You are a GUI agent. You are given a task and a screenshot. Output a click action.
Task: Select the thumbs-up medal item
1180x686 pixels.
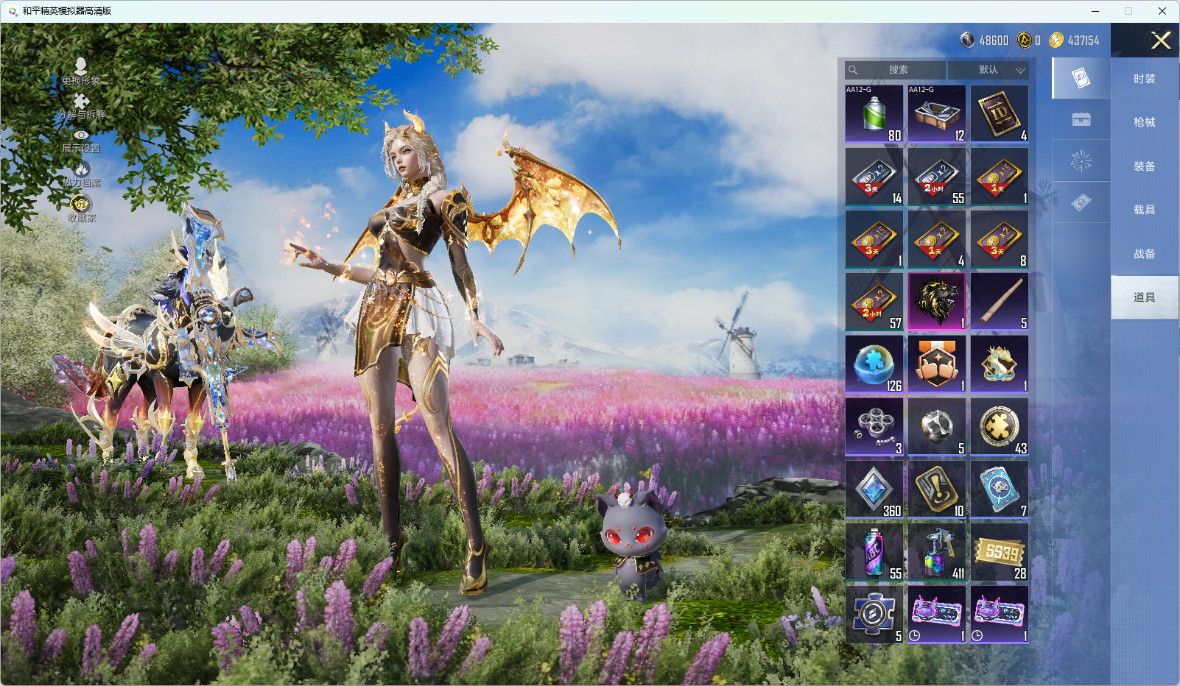[937, 364]
